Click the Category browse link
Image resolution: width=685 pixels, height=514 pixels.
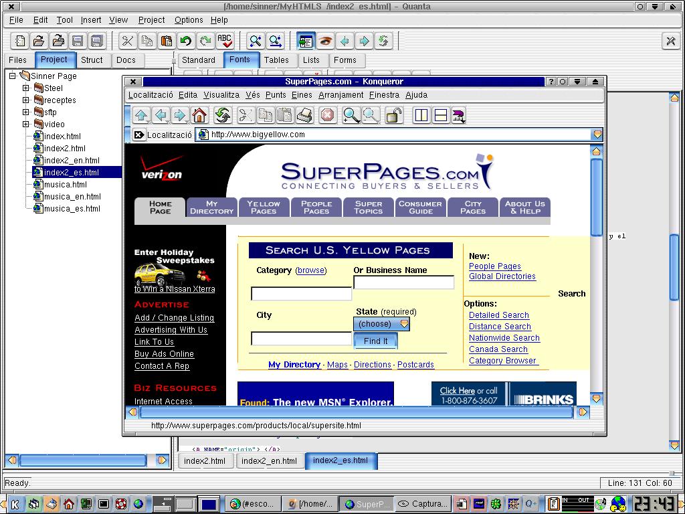[x=310, y=270]
